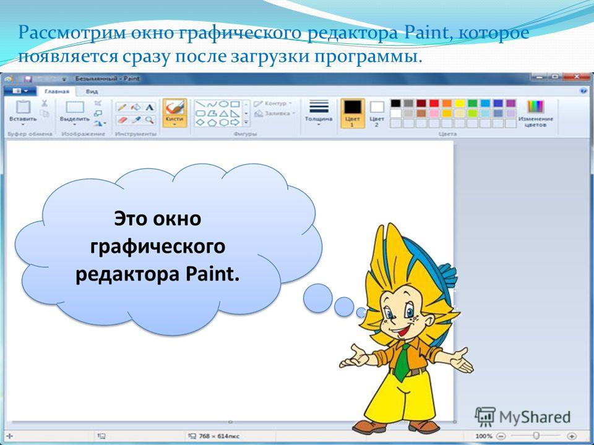Select the Color picker eyedropper tool
This screenshot has height=445, width=594.
click(x=136, y=121)
